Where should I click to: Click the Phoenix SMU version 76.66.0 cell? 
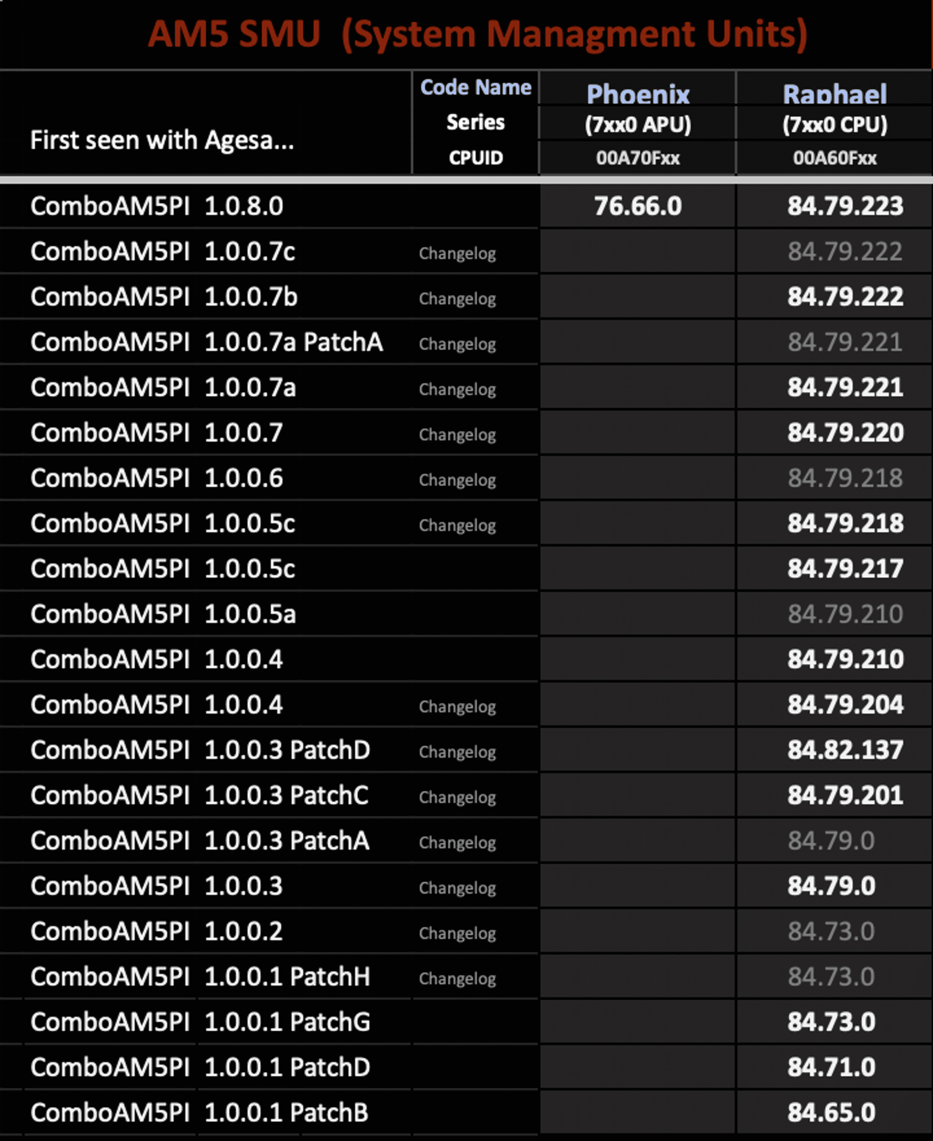click(x=638, y=206)
